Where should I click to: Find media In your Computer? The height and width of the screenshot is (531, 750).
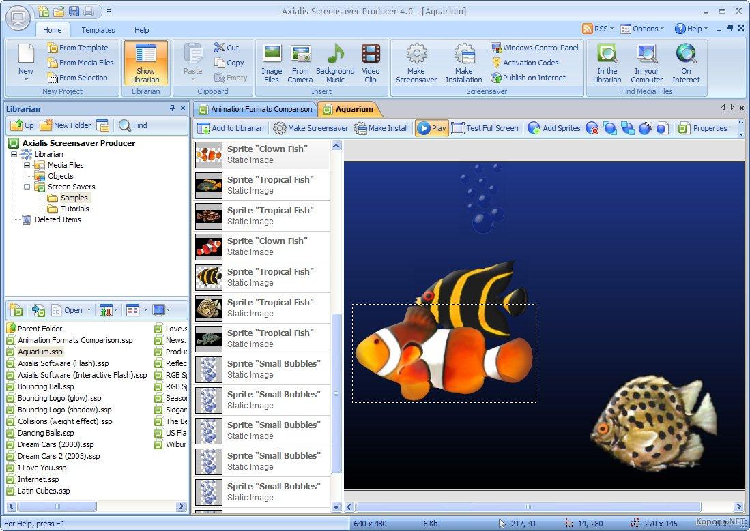click(x=647, y=63)
